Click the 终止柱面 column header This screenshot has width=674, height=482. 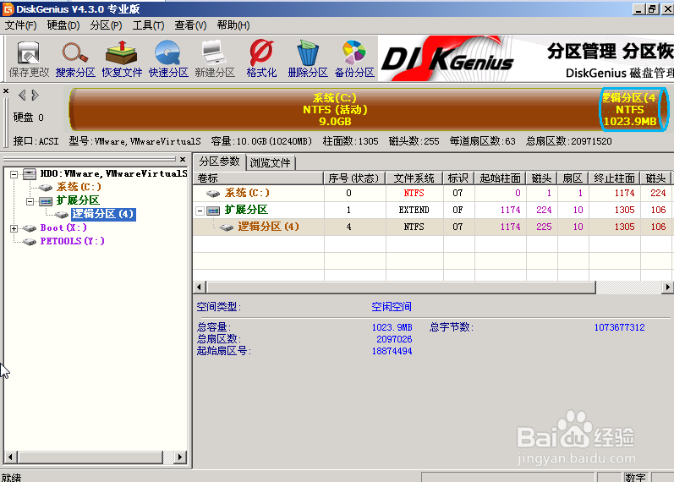coord(614,178)
